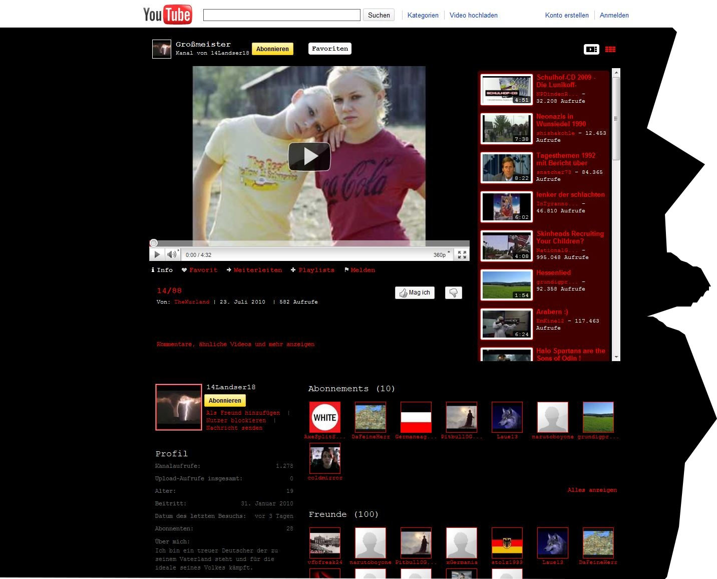The image size is (717, 579).
Task: Click the Anmelden sign-in link
Action: point(614,15)
